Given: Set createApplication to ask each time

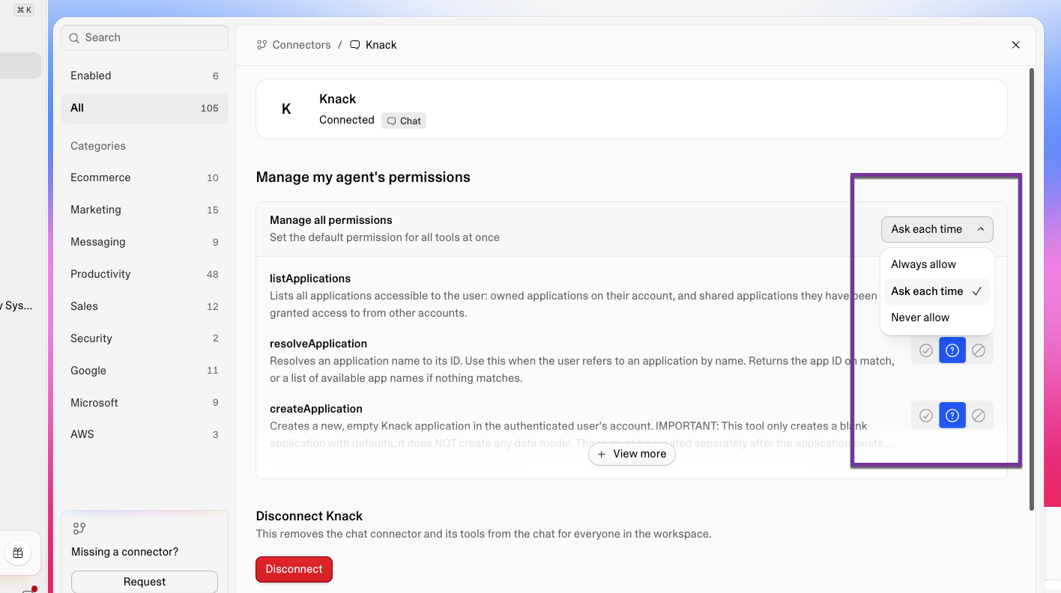Looking at the screenshot, I should (952, 416).
